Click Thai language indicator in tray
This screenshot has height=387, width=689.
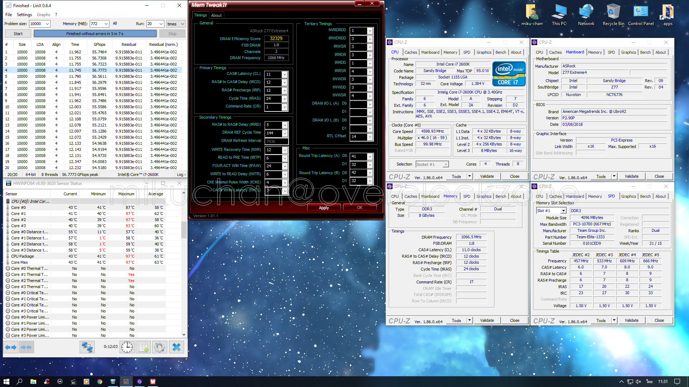coord(649,382)
